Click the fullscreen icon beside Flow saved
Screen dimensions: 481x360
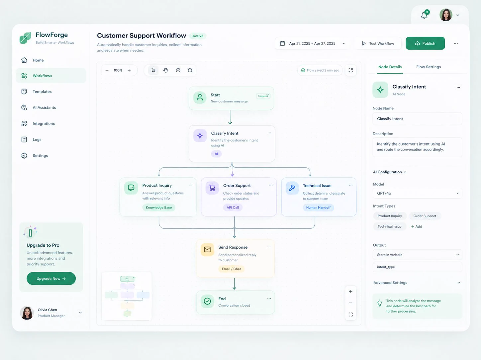point(350,70)
